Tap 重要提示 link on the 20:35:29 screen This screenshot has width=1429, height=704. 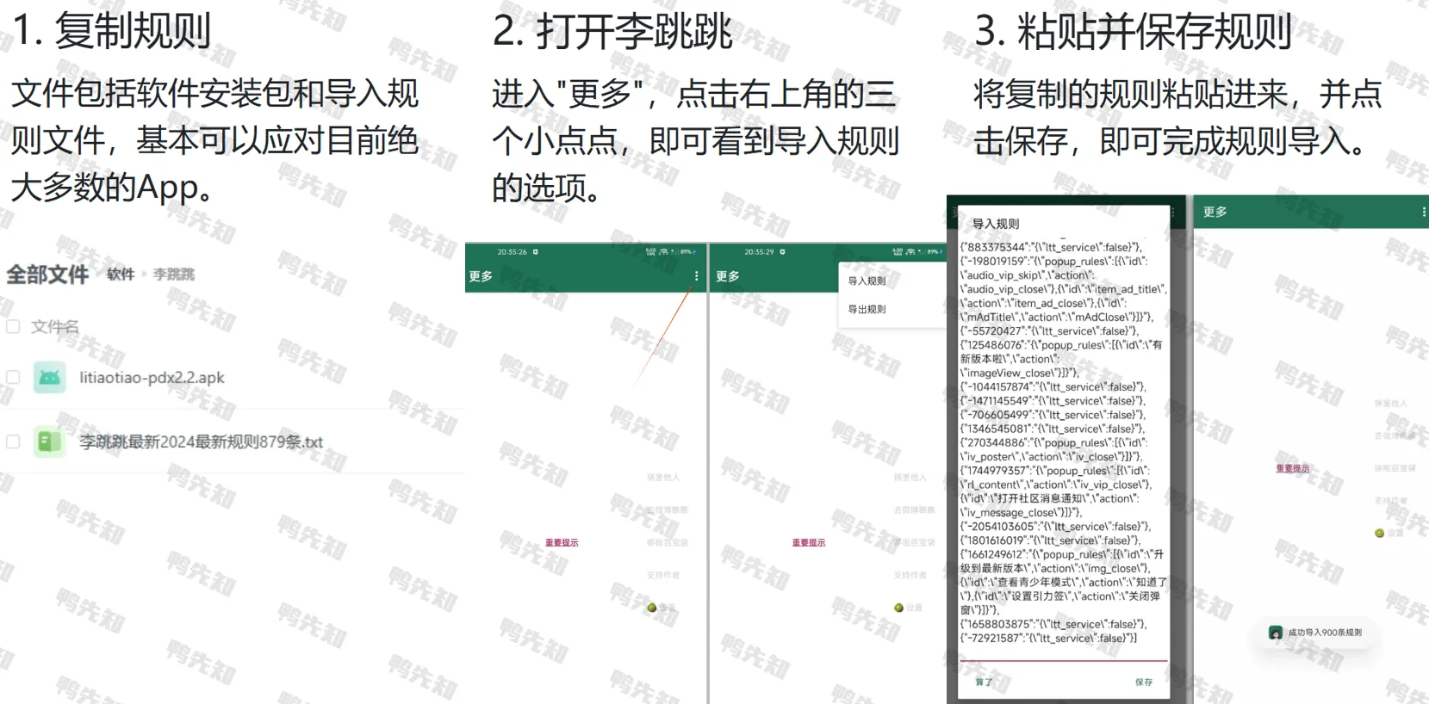coord(809,542)
